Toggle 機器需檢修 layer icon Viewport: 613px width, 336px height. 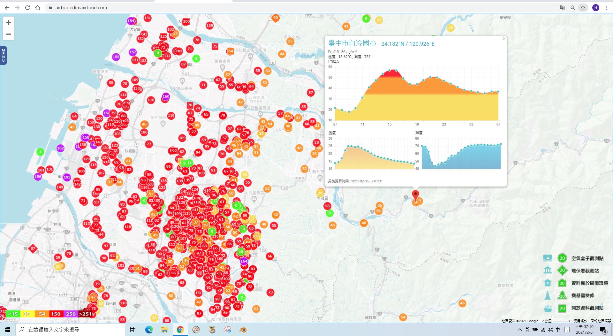548,295
